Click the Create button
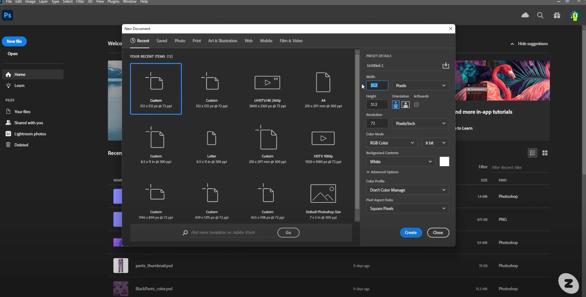The width and height of the screenshot is (586, 297). [x=411, y=233]
